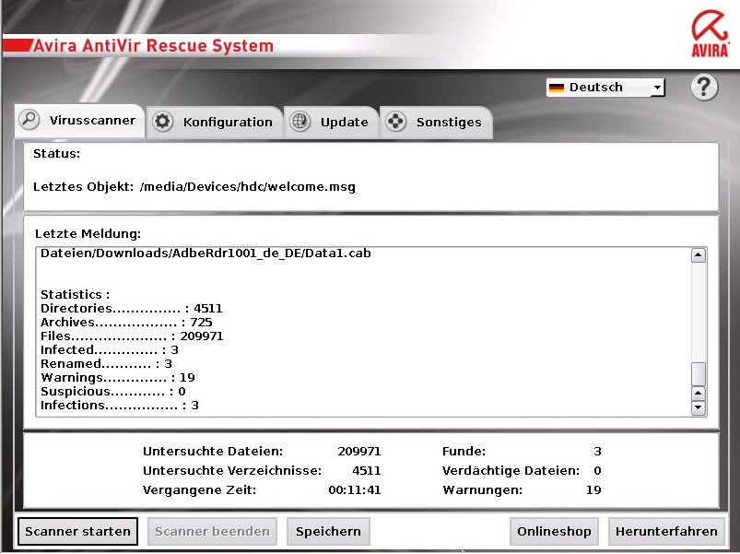The image size is (740, 554).
Task: Click the Scanner starten button
Action: pyautogui.click(x=77, y=531)
